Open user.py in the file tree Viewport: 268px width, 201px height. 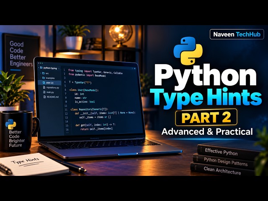pos(49,83)
